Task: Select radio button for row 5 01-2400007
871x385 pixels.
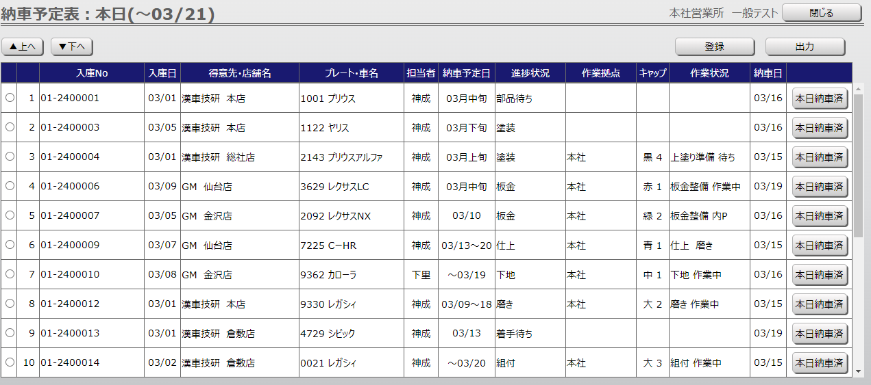Action: pyautogui.click(x=10, y=215)
